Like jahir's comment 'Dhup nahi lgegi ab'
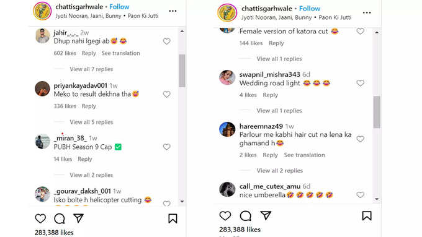Viewport: 422px width, 237px height. coord(166,41)
